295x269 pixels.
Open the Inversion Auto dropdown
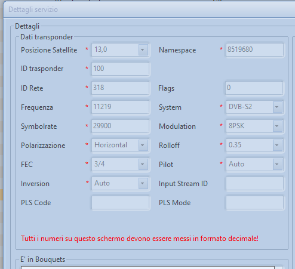pos(120,183)
